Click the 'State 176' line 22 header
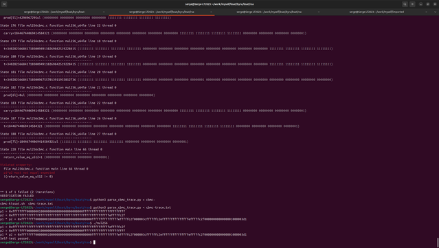This screenshot has height=248, width=439. click(x=58, y=25)
